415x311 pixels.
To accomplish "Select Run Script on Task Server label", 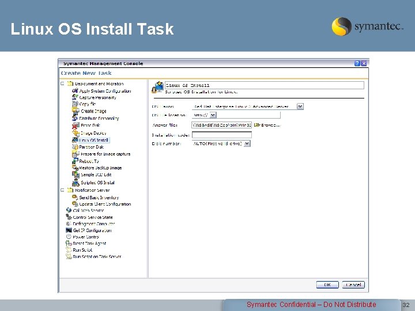I will (x=97, y=256).
